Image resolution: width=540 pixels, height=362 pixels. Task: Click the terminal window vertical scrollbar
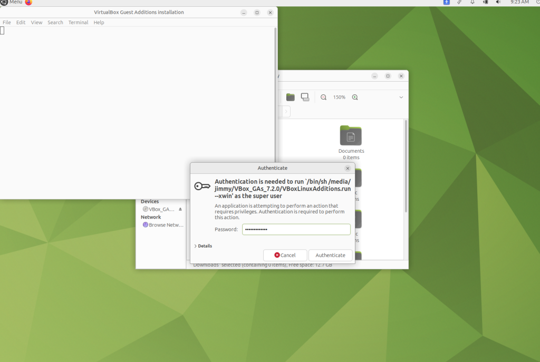275,95
